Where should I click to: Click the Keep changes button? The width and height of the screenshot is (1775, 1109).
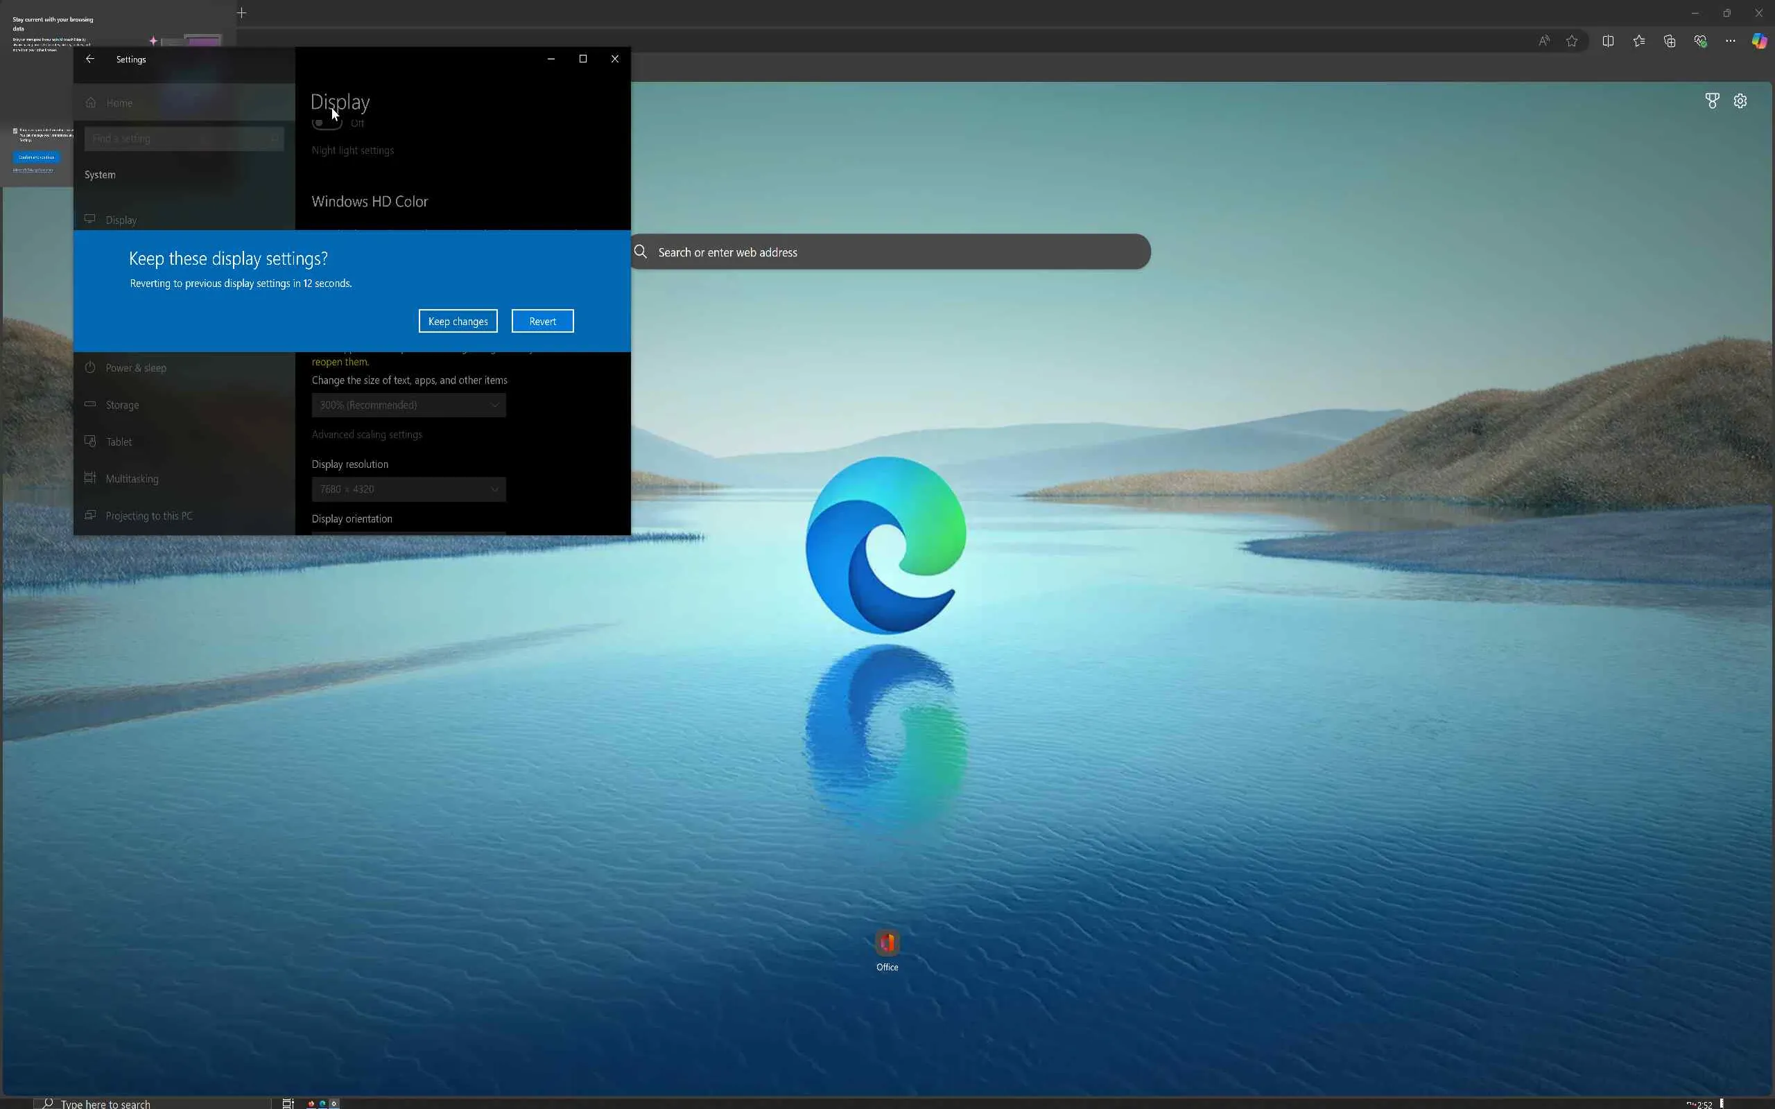pos(458,321)
